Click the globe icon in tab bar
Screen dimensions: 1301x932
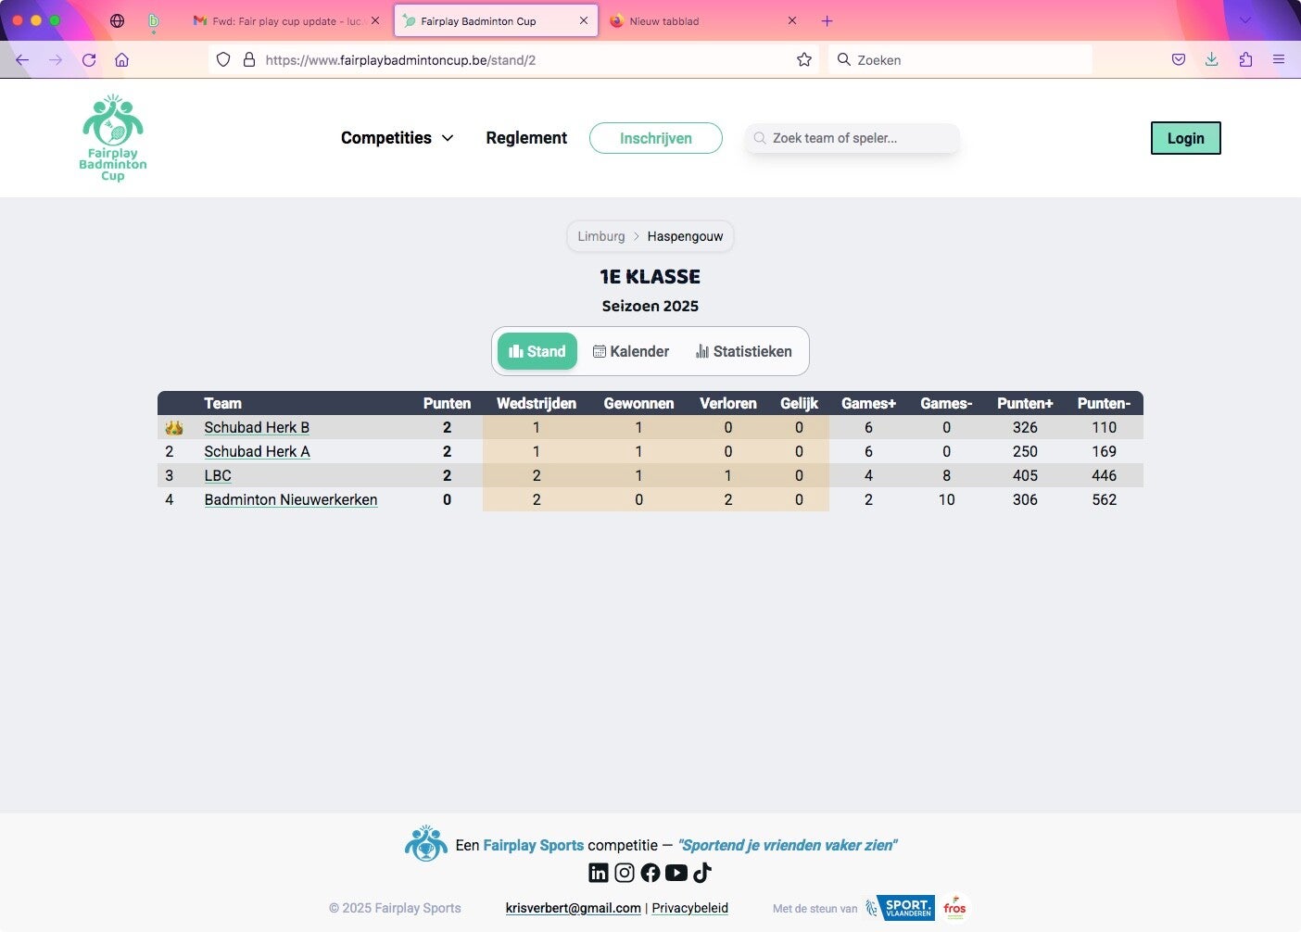tap(117, 21)
